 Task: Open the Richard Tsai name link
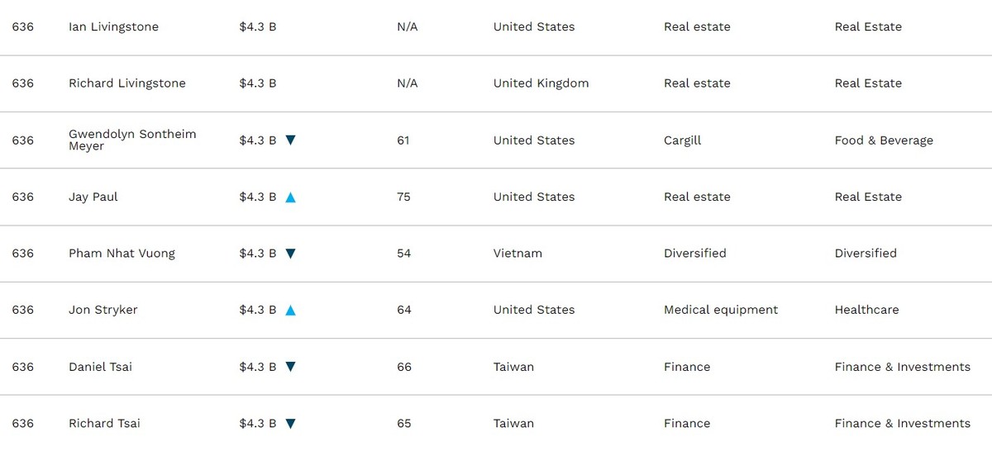(104, 424)
